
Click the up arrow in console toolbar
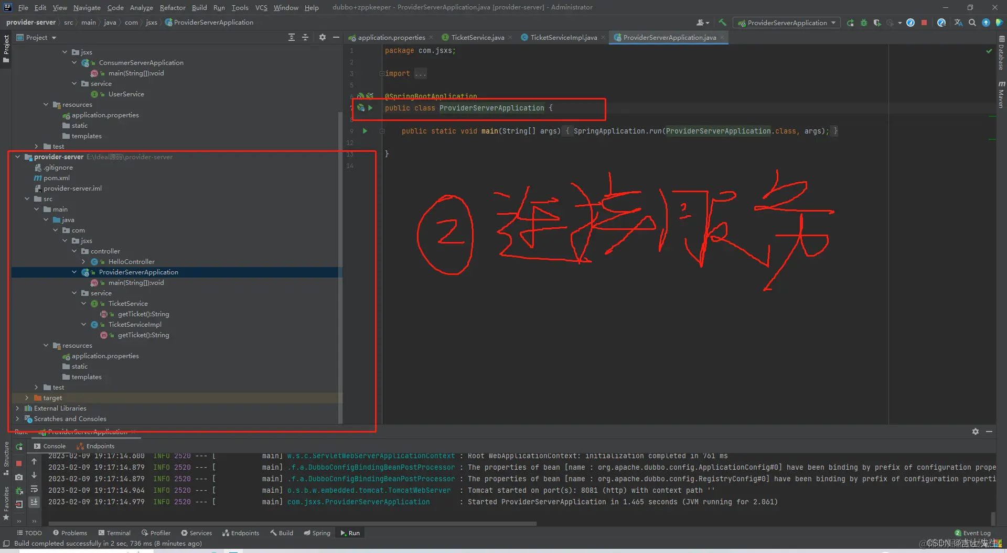point(34,461)
